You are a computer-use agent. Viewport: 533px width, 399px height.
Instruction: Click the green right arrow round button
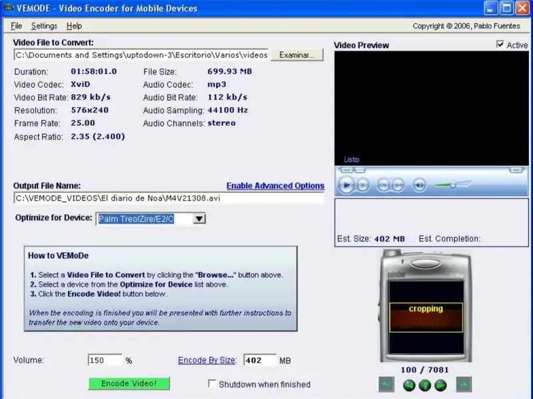click(440, 385)
